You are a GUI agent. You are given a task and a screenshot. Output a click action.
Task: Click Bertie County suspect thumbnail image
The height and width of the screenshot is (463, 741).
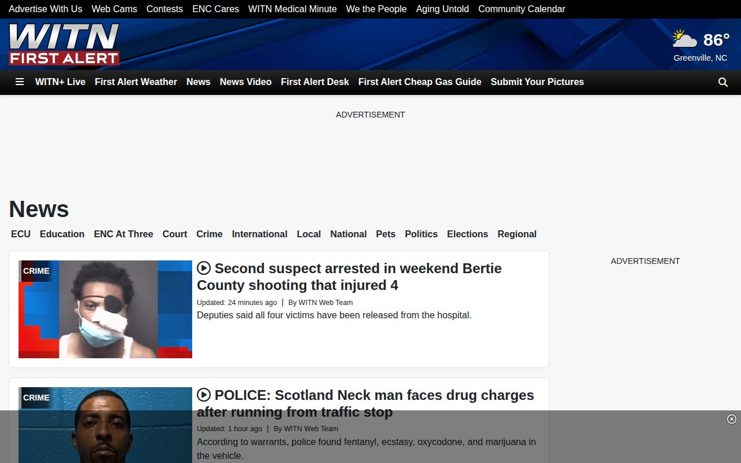105,309
